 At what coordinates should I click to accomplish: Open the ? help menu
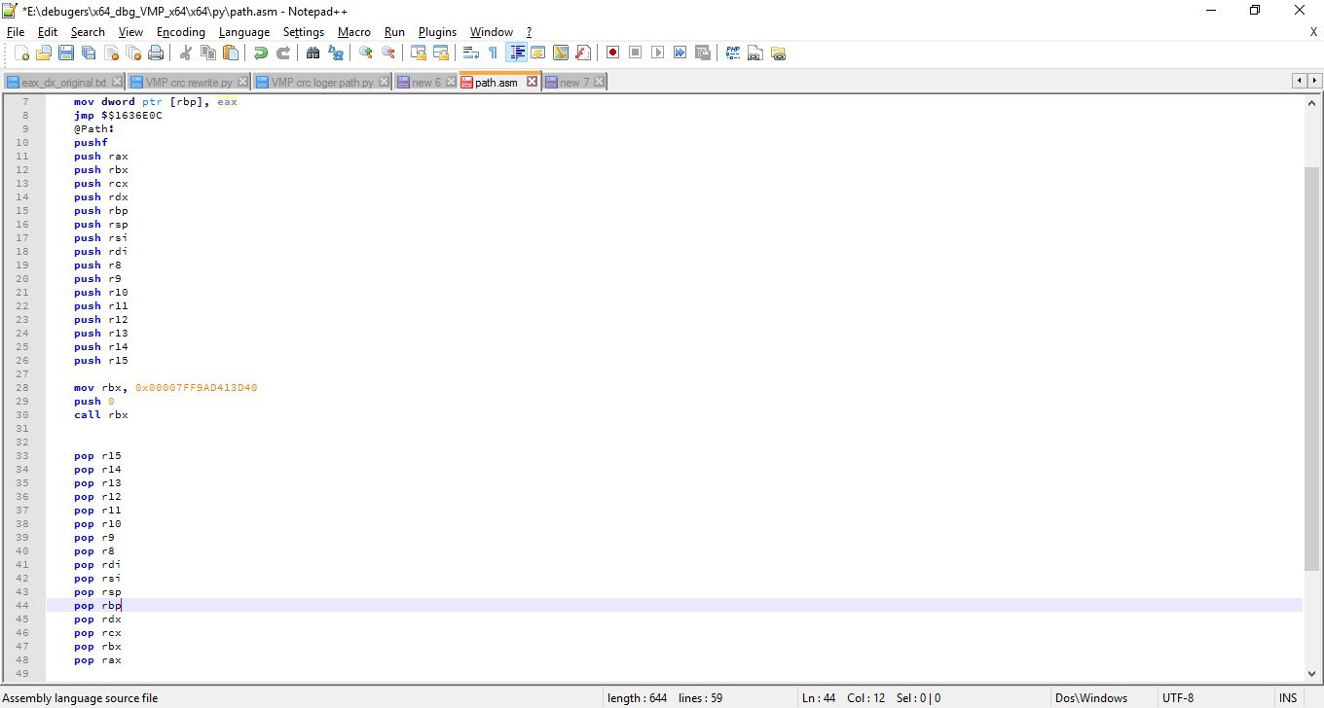tap(529, 32)
